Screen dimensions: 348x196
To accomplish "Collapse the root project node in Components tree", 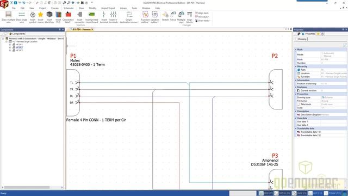I will coord(3,39).
